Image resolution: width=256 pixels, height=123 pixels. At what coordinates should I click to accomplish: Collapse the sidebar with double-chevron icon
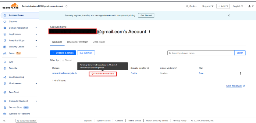click(x=5, y=121)
